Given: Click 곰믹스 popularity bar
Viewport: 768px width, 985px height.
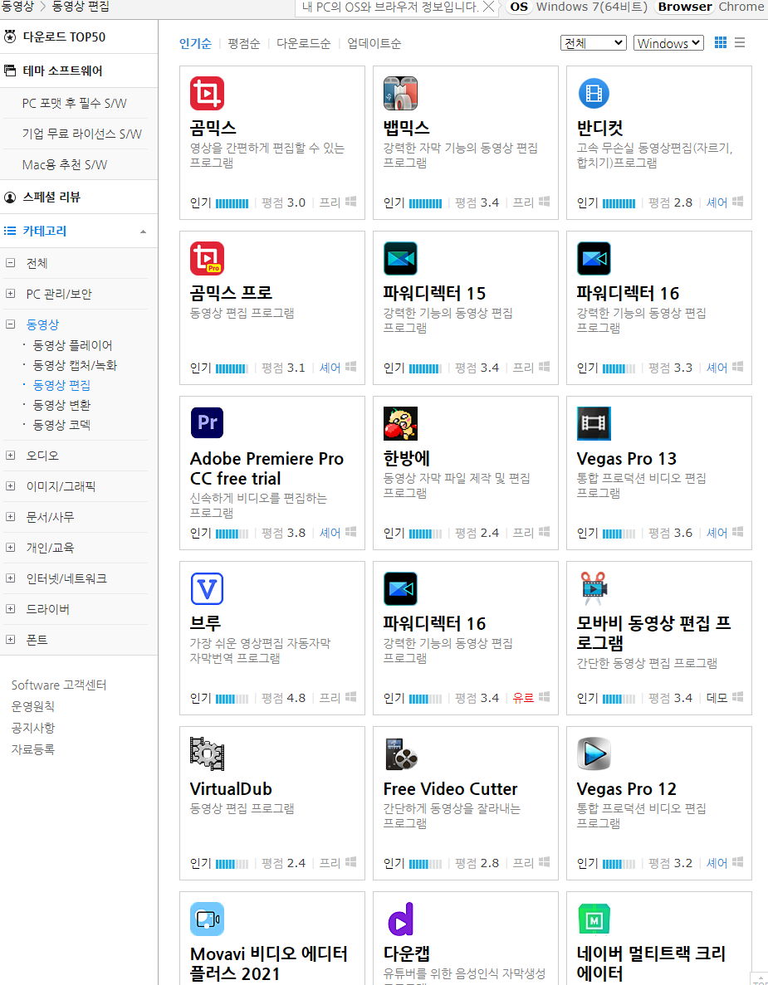Looking at the screenshot, I should click(232, 203).
